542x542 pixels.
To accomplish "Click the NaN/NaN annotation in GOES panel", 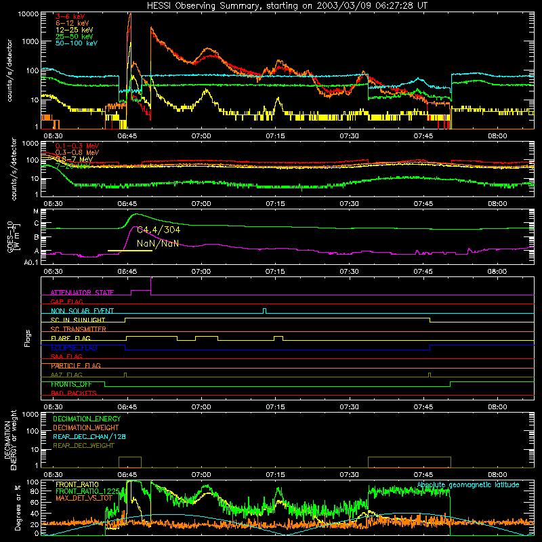I will [158, 243].
